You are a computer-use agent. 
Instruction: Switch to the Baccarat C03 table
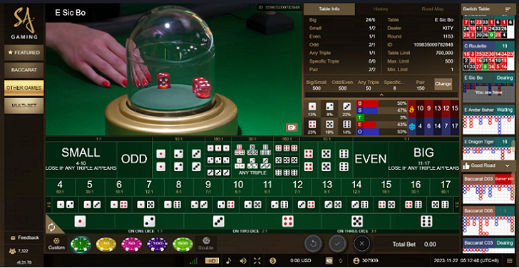(488, 246)
